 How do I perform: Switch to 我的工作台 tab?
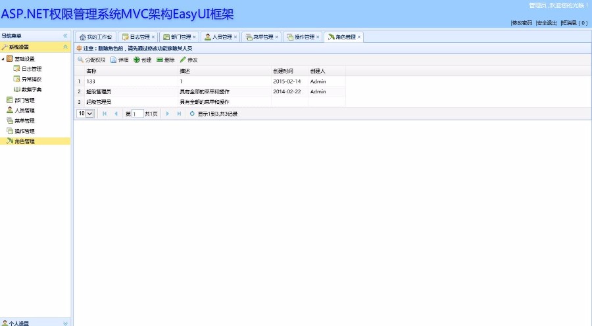point(96,37)
